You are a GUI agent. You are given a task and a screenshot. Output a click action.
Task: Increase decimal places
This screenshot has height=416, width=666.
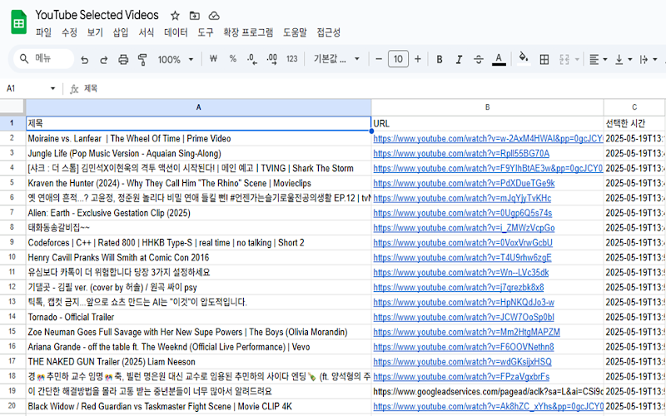point(272,59)
